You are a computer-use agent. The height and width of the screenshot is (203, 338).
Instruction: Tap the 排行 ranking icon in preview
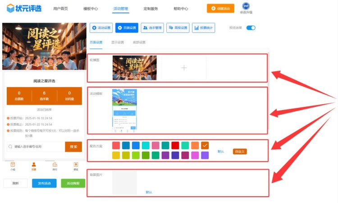click(x=55, y=165)
